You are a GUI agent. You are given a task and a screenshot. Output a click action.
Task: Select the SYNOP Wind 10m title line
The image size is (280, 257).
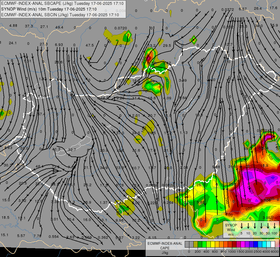[x=49, y=9]
